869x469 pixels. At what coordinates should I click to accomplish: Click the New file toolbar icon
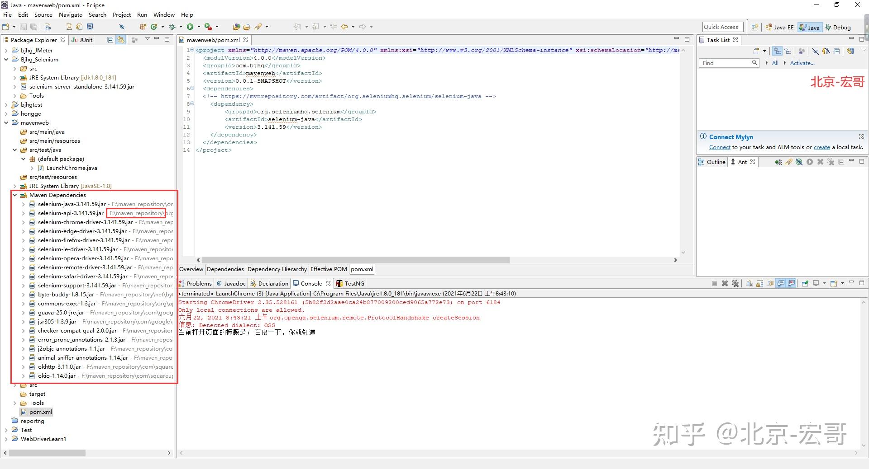[x=6, y=27]
